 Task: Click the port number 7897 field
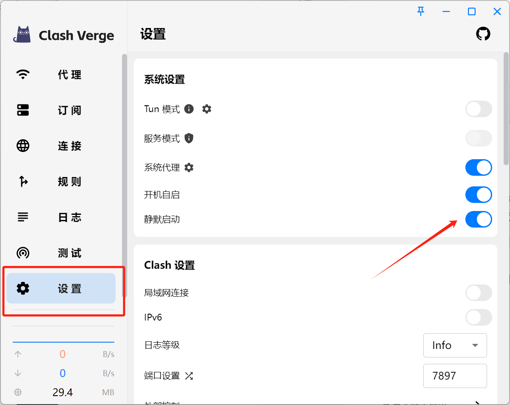pos(455,376)
